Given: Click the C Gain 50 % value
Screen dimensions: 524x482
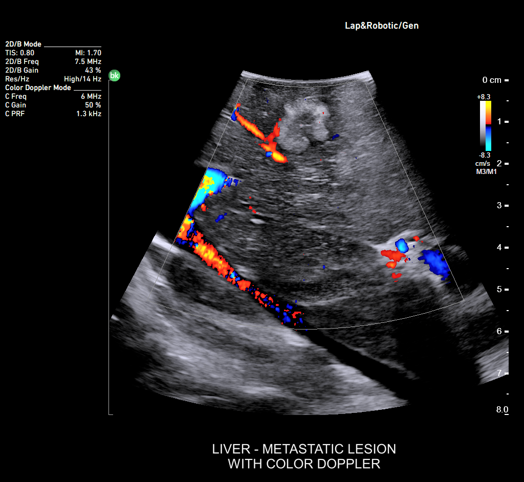Looking at the screenshot, I should [93, 105].
